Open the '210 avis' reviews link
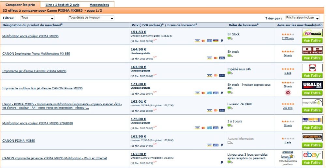 (288, 108)
